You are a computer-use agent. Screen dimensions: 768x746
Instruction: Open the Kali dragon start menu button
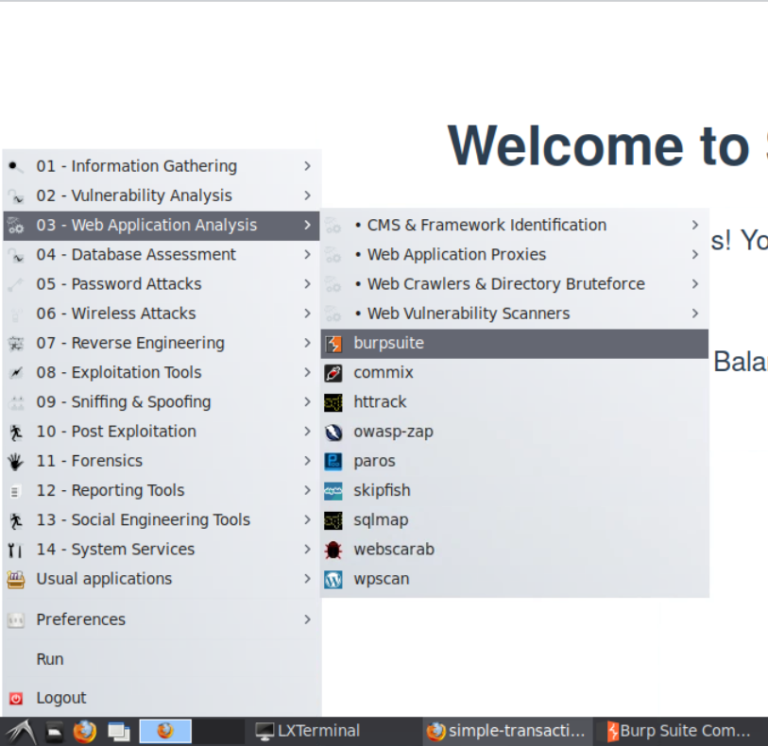click(x=20, y=732)
